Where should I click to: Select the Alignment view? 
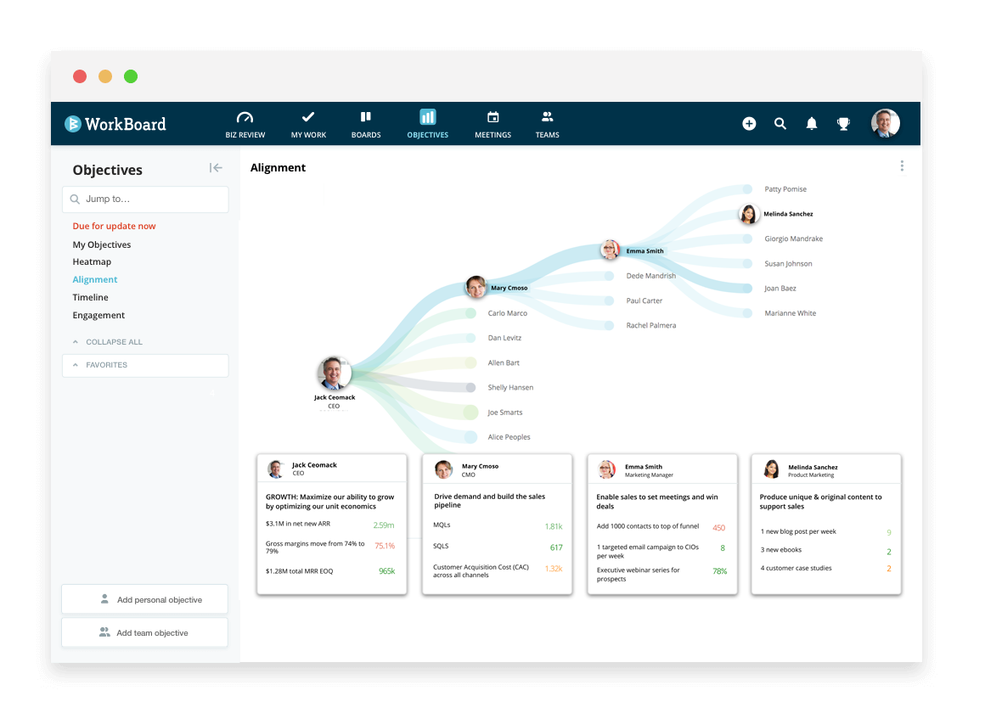(95, 279)
